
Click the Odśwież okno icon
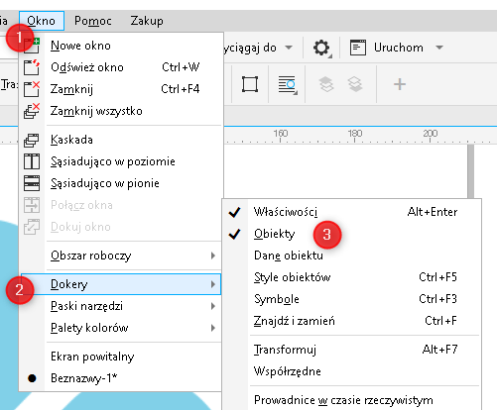[x=32, y=67]
